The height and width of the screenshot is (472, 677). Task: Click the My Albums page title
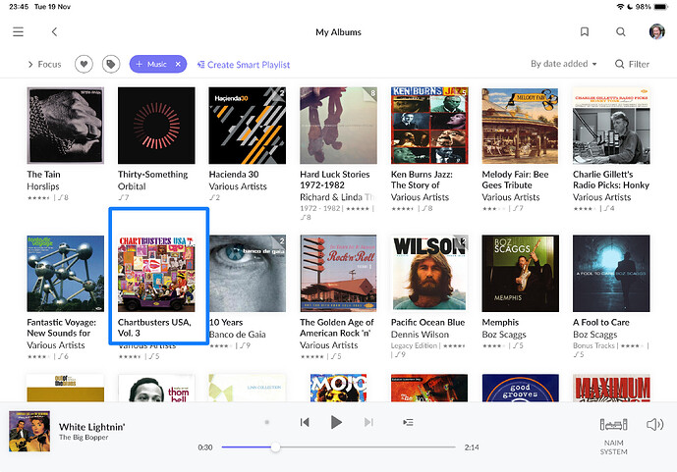(x=338, y=32)
